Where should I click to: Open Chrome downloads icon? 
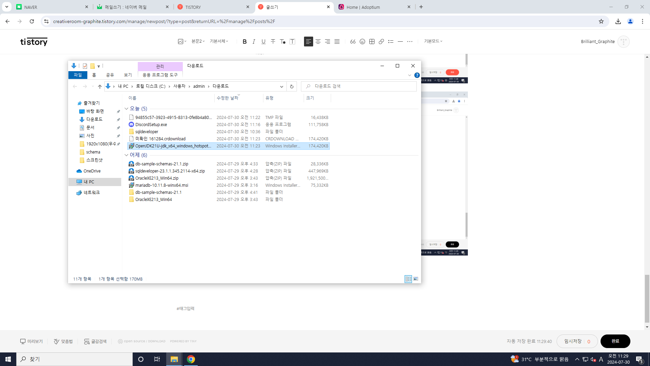point(618,21)
